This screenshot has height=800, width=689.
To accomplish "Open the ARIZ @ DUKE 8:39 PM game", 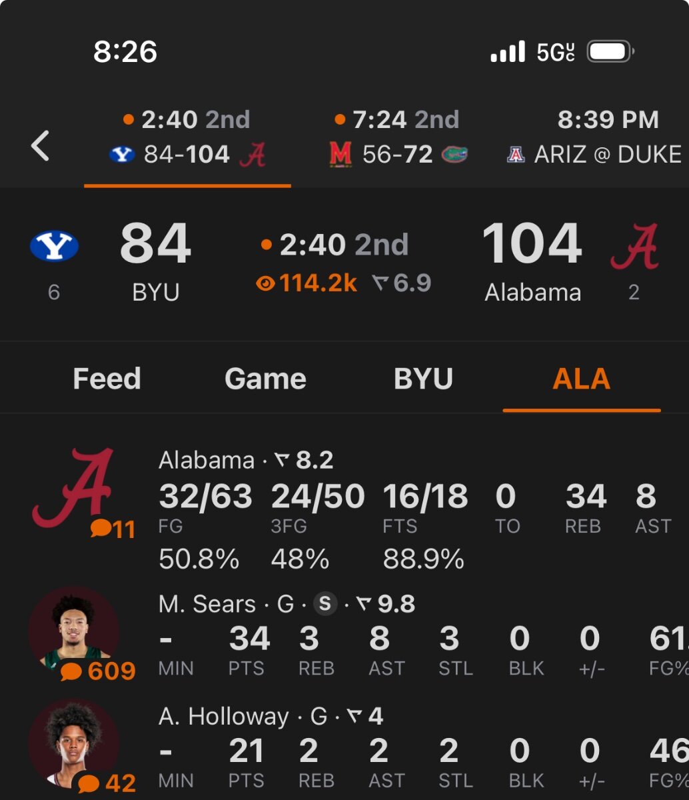I will [594, 139].
